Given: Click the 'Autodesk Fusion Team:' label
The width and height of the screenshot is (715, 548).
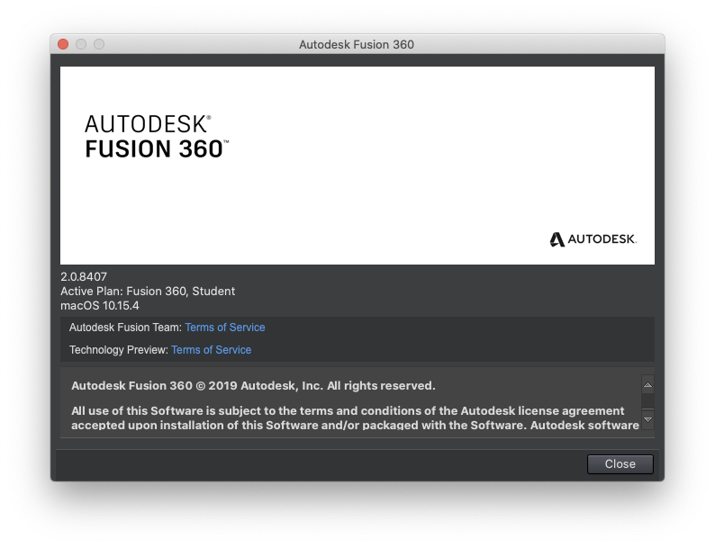Looking at the screenshot, I should tap(125, 327).
